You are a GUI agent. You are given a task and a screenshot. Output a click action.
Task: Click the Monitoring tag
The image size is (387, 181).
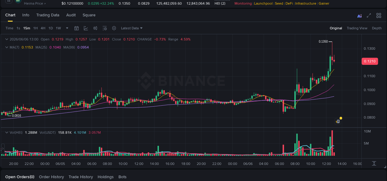243,3
